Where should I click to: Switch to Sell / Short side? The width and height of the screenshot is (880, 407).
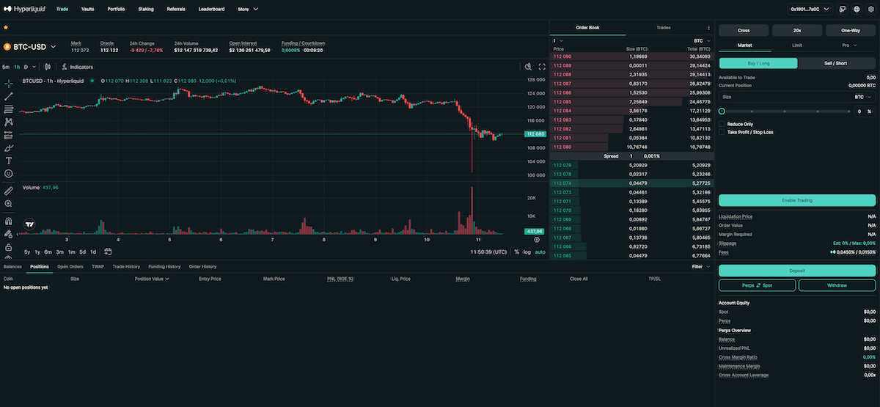(x=836, y=63)
